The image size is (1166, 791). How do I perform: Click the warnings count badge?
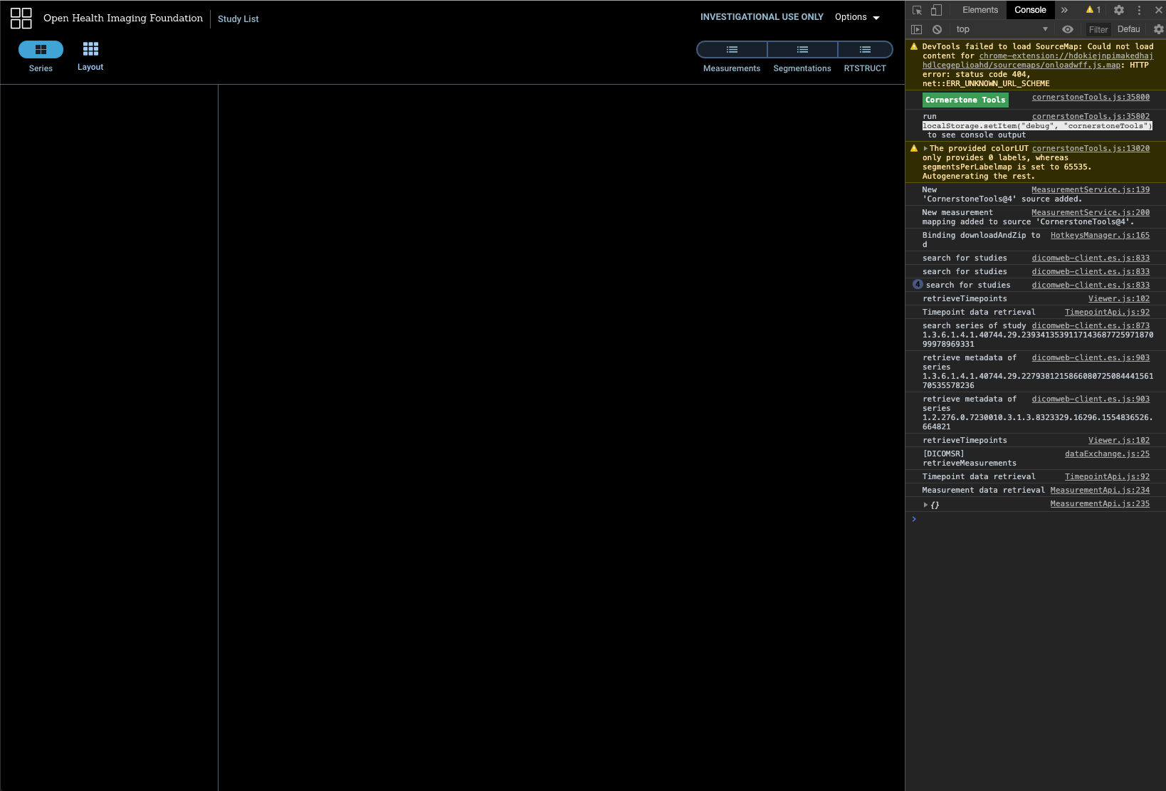coord(1093,10)
